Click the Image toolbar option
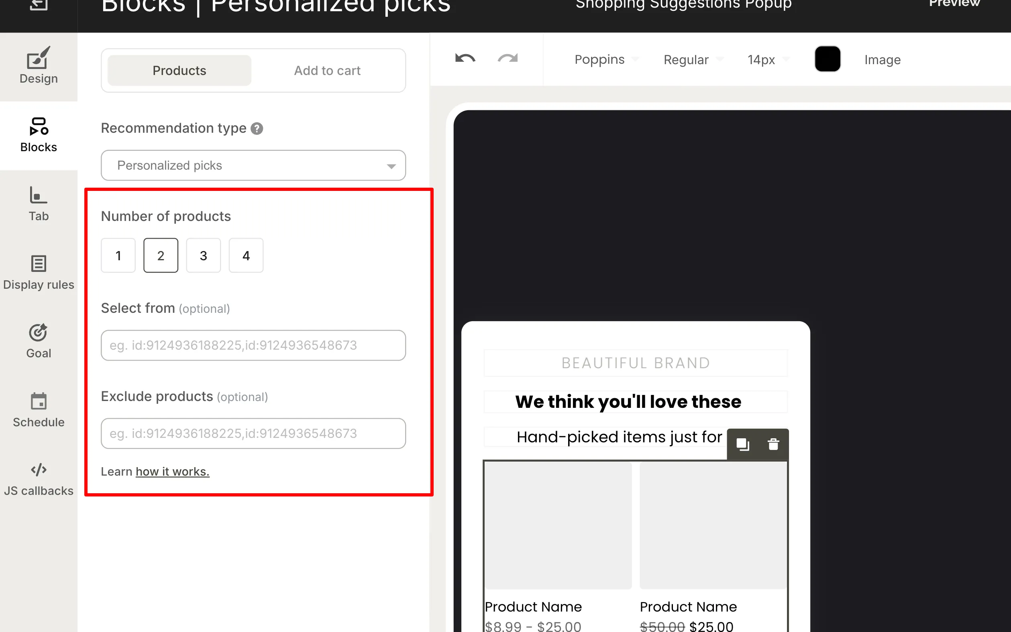This screenshot has width=1011, height=632. (882, 60)
